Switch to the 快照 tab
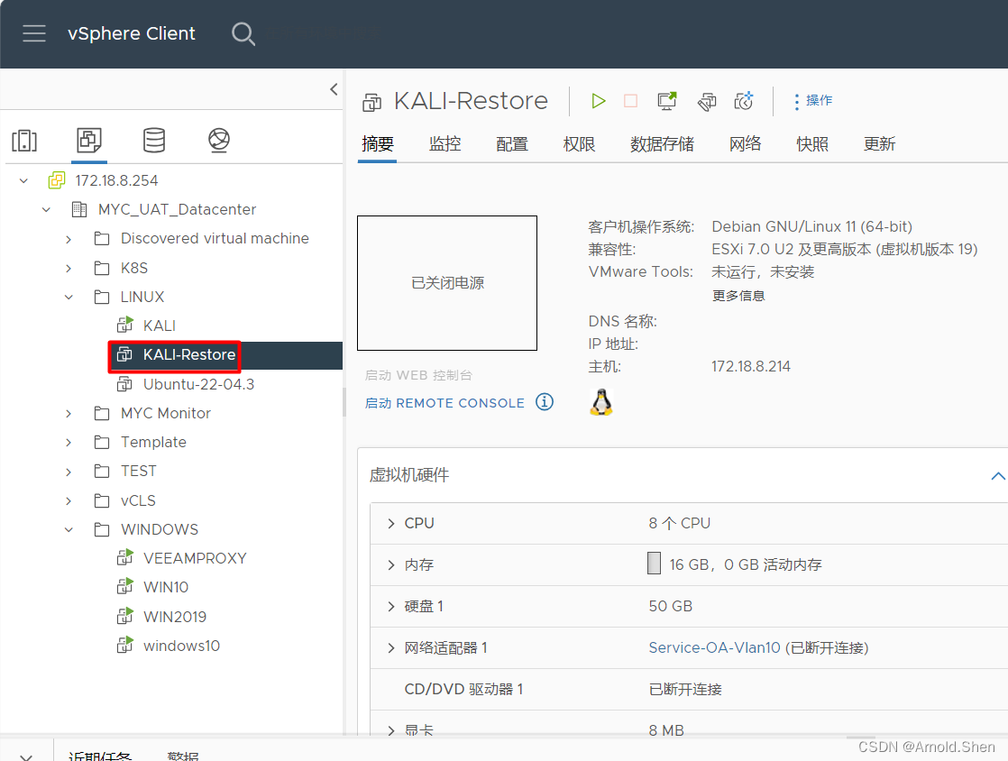The width and height of the screenshot is (1008, 761). coord(812,144)
